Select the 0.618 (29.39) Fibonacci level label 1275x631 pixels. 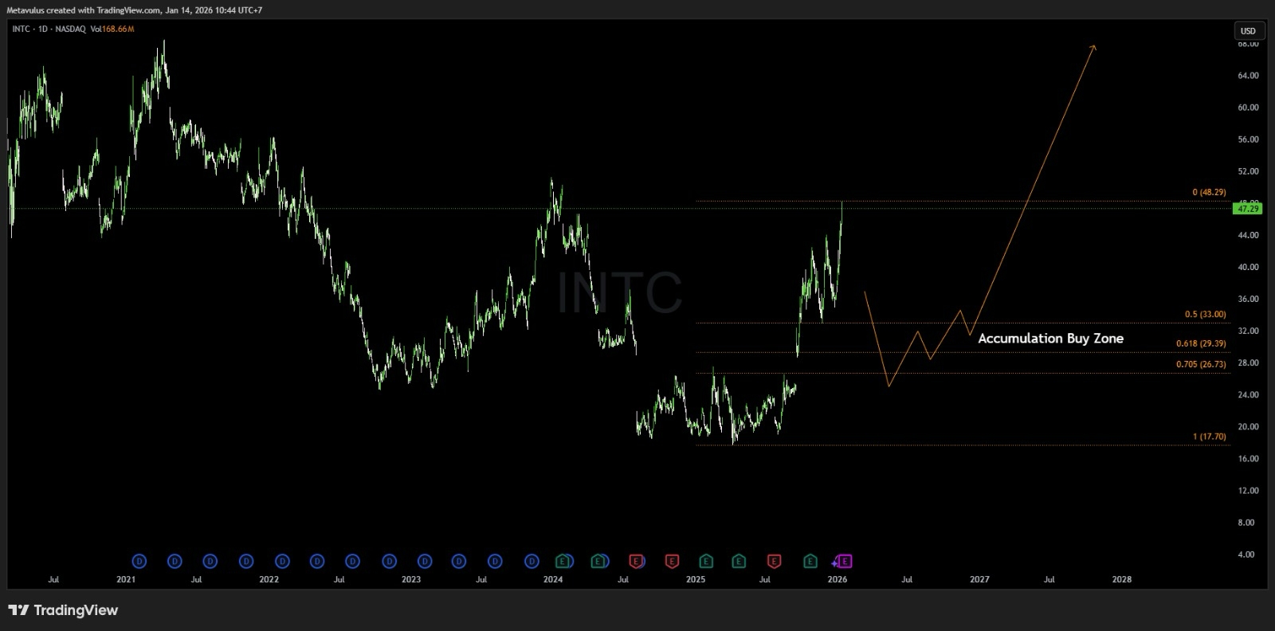click(x=1201, y=343)
